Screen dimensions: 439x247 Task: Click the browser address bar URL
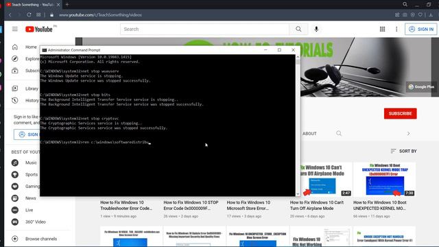[100, 15]
